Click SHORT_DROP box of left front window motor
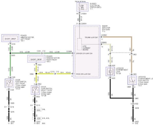The width and height of the screenshot is (153, 129). pyautogui.click(x=10, y=38)
